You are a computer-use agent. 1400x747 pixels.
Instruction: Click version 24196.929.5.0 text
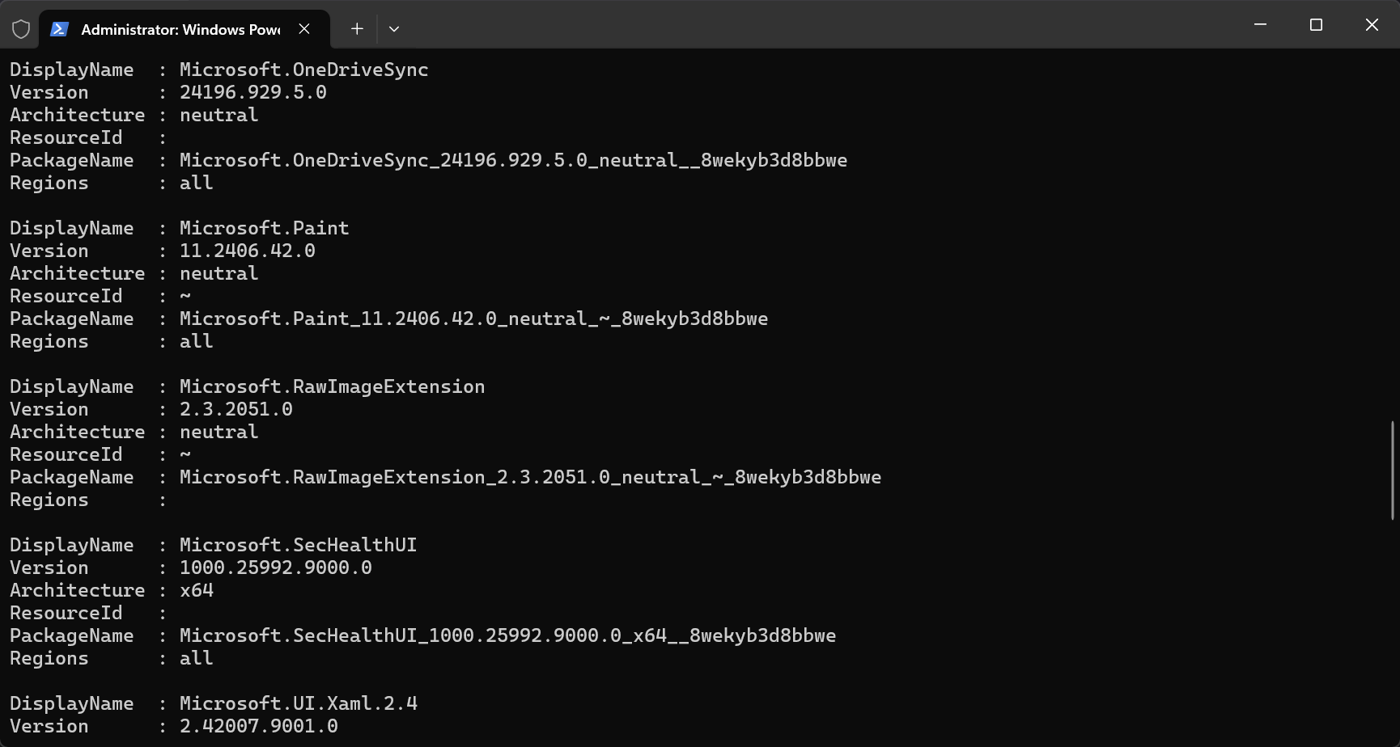click(253, 92)
